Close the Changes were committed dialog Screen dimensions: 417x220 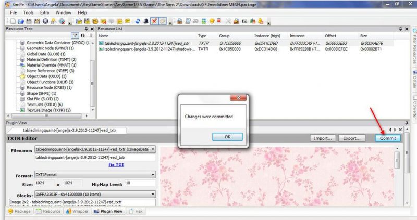point(238,98)
